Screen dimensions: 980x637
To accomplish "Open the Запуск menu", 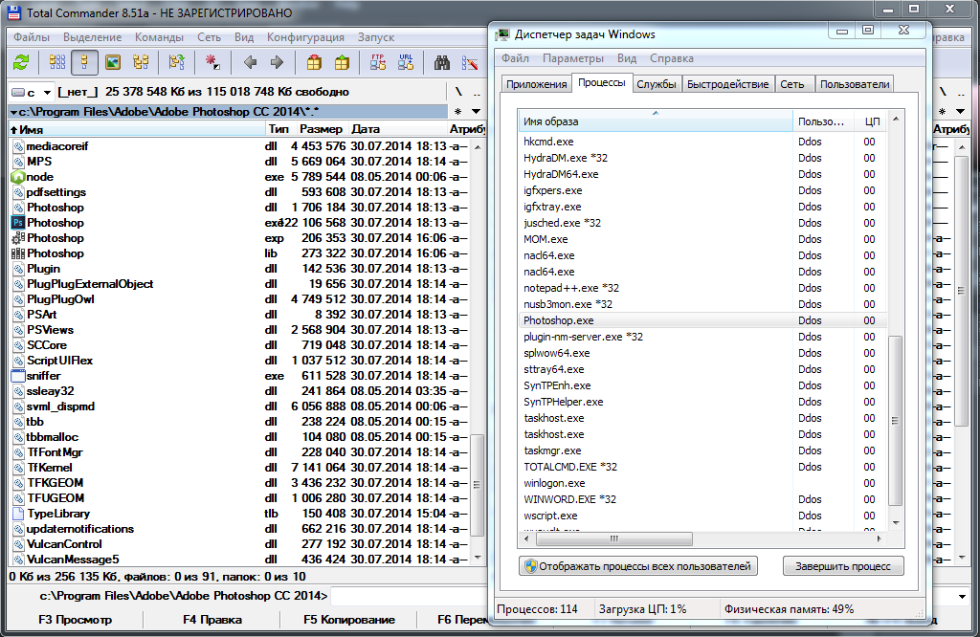I will tap(375, 37).
